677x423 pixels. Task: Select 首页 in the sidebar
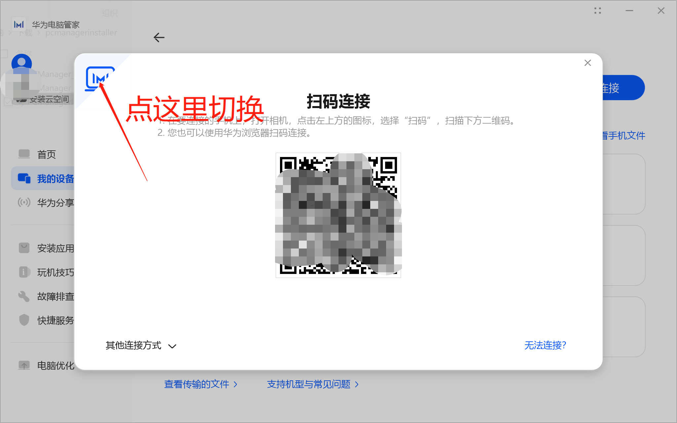click(43, 154)
